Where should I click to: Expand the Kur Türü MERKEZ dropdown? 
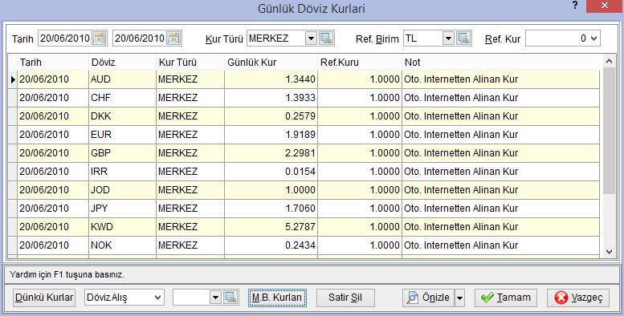312,38
